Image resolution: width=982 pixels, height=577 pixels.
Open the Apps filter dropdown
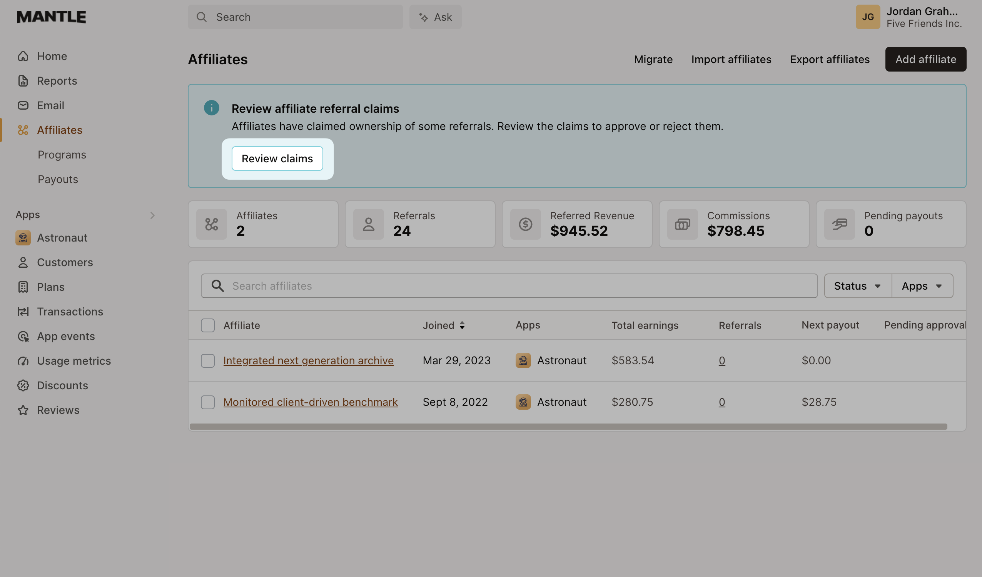922,285
